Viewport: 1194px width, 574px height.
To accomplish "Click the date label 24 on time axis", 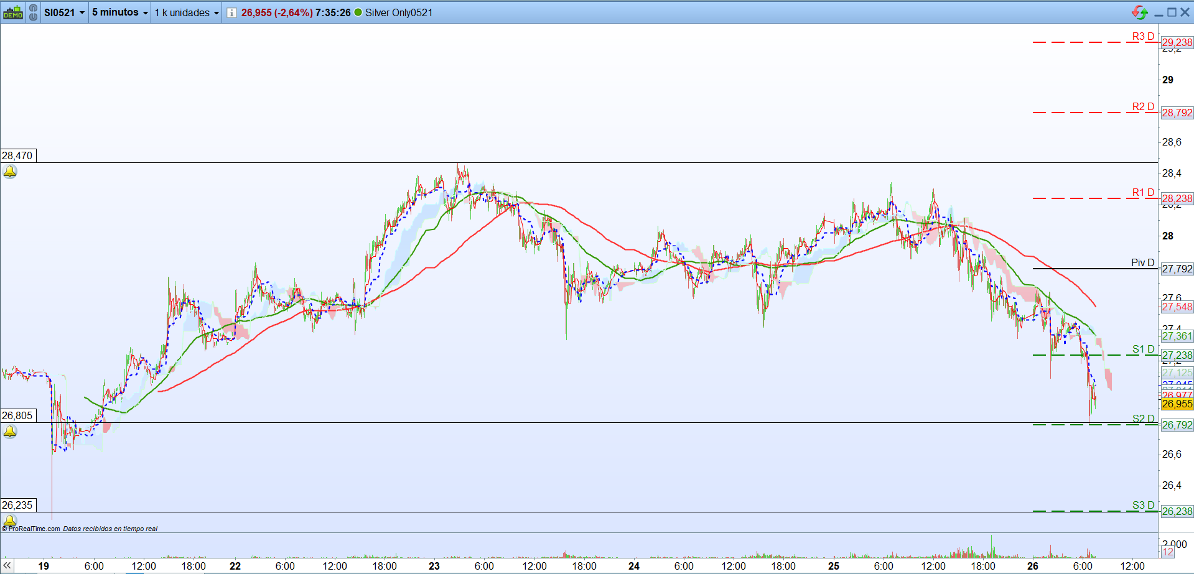I will click(634, 566).
